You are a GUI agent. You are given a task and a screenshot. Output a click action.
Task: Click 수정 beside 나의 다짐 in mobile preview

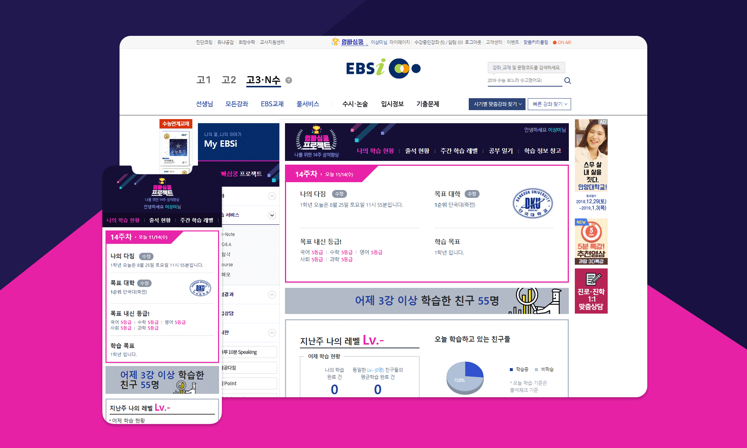pyautogui.click(x=146, y=256)
